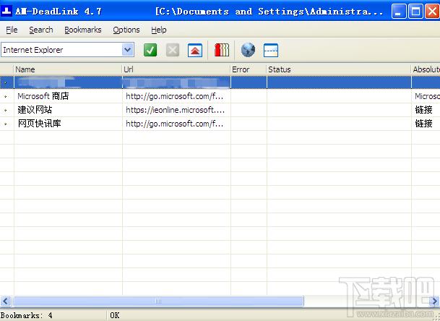Select the blurred highlighted first bookmark row
This screenshot has height=321, width=440.
(220, 82)
